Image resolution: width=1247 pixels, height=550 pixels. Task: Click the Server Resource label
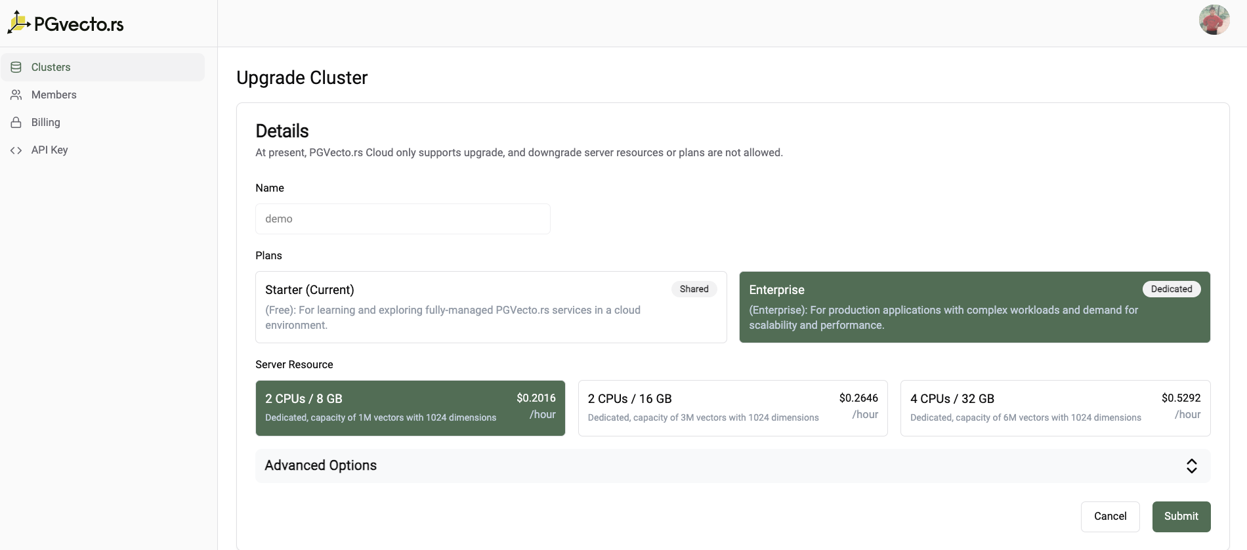[x=294, y=364]
